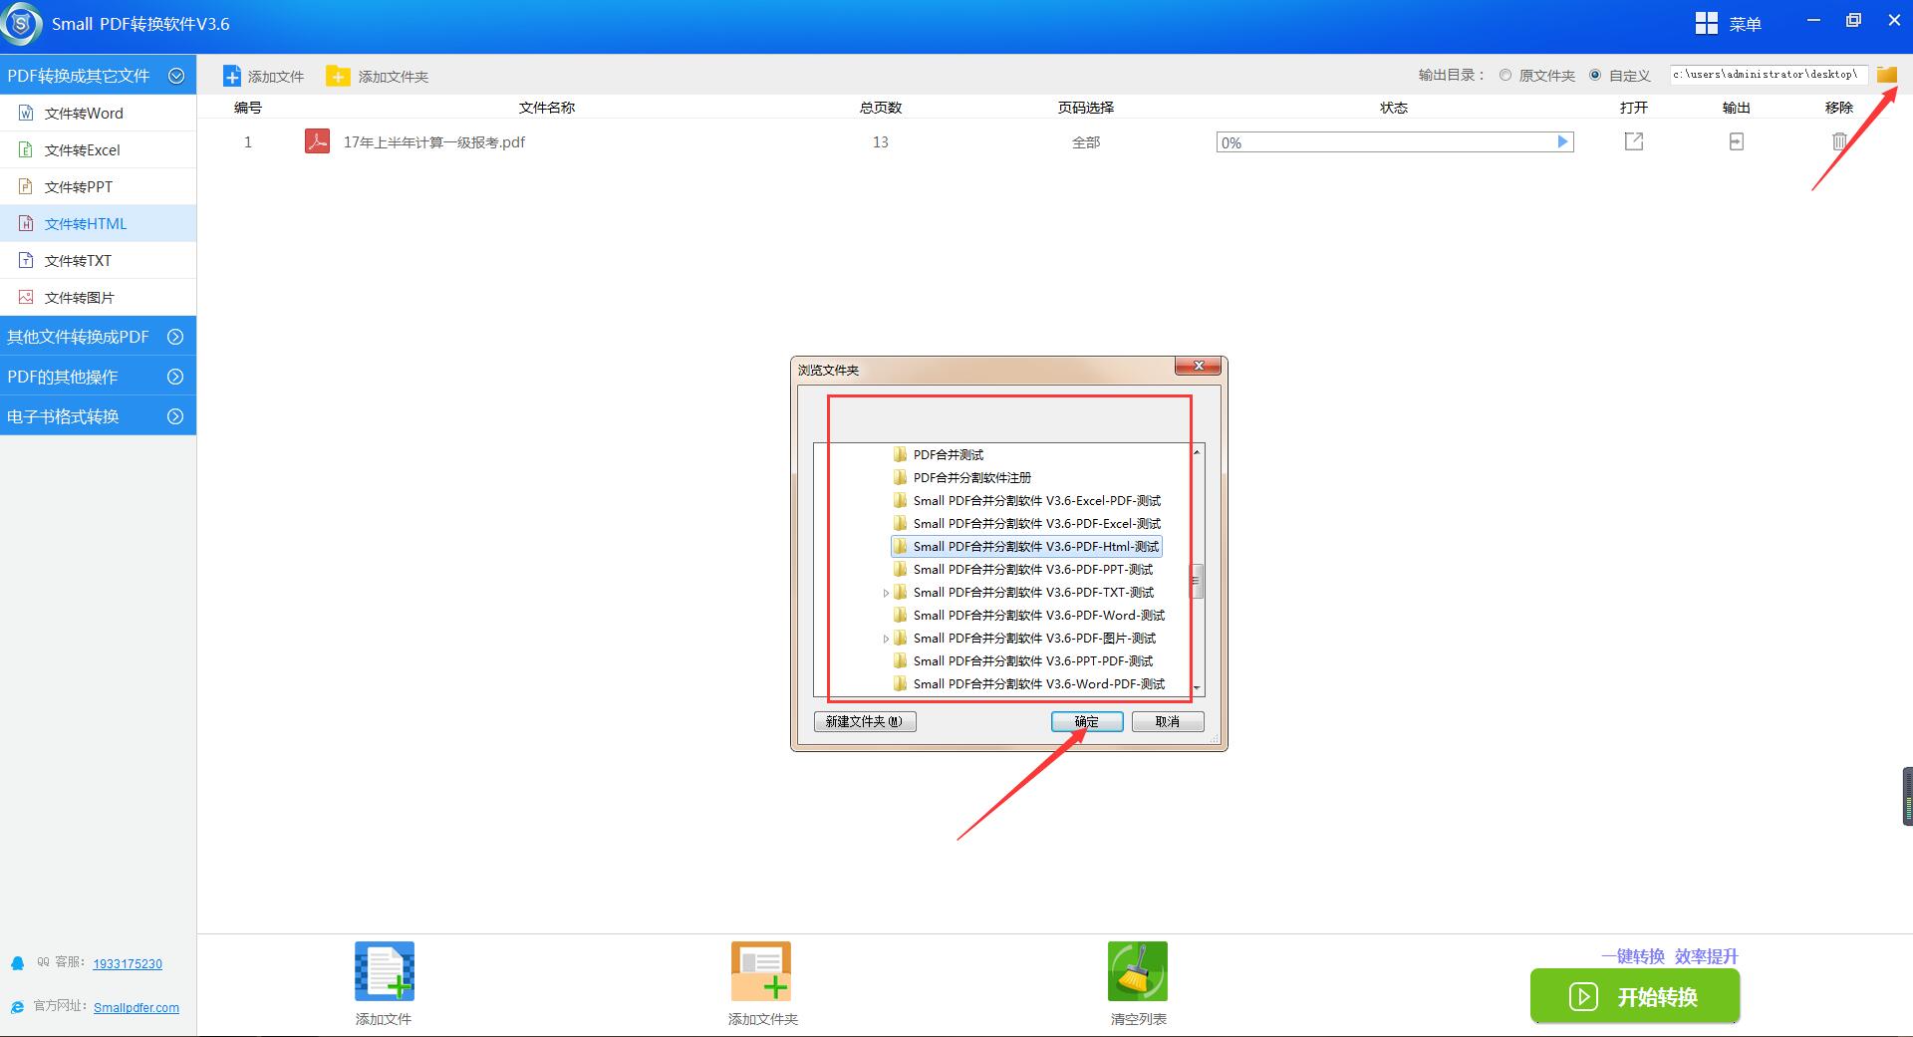Select 文件转PPT in the sidebar
Image resolution: width=1913 pixels, height=1037 pixels.
[x=98, y=186]
